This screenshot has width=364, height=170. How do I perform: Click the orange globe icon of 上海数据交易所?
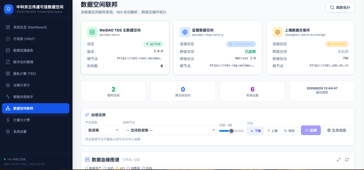(278, 32)
